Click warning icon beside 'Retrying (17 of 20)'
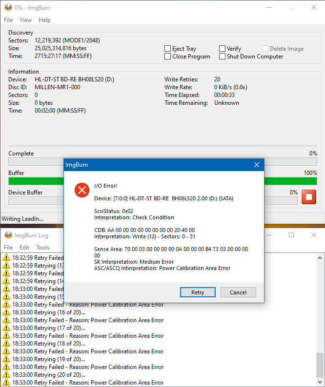This screenshot has width=325, height=387. tap(6, 328)
